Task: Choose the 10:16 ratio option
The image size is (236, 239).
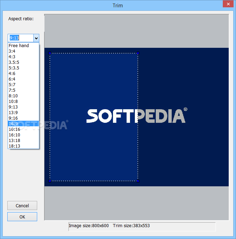Action: click(23, 129)
